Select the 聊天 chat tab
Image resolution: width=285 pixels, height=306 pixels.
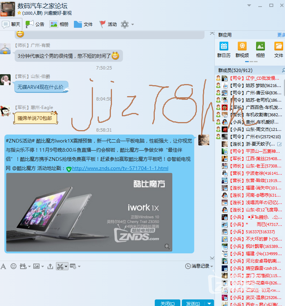pyautogui.click(x=11, y=24)
